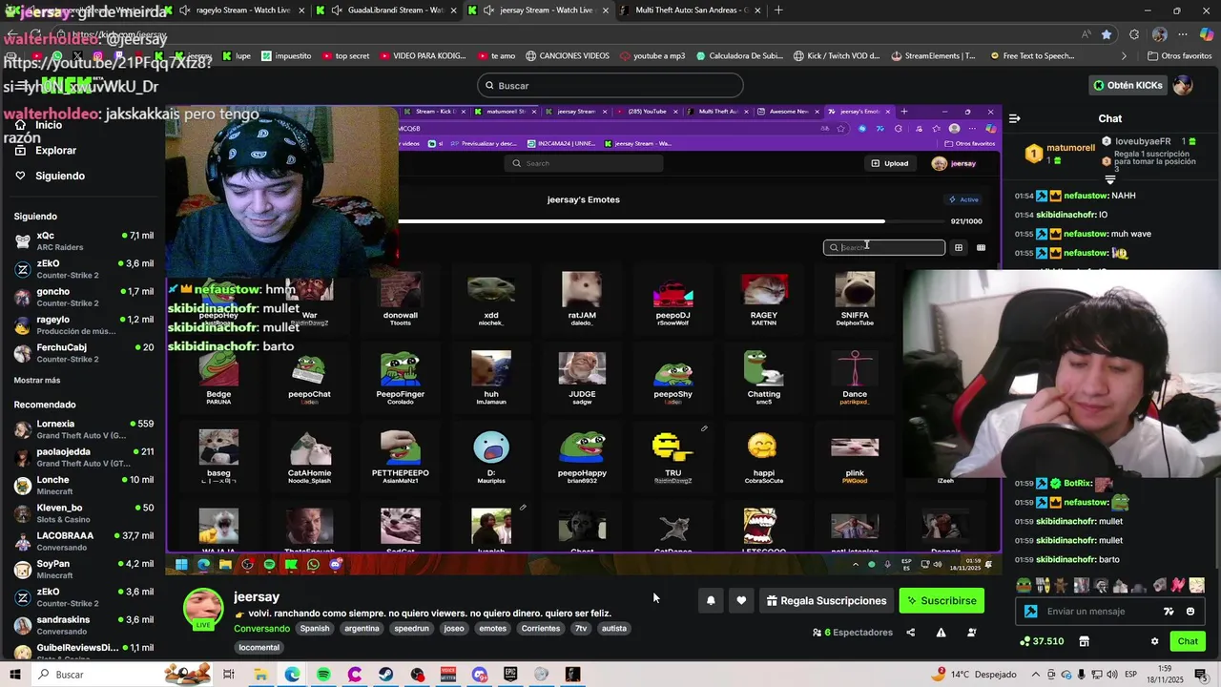
Task: Click the report warning triangle icon
Action: click(x=941, y=633)
